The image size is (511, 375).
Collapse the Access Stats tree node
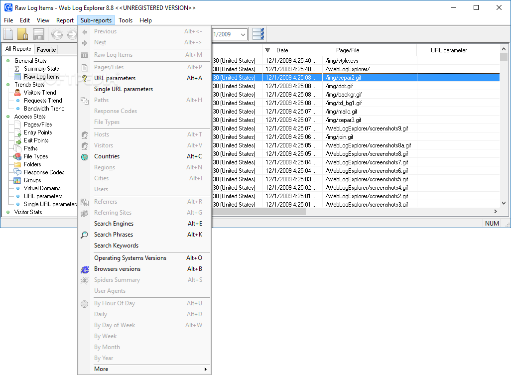[x=8, y=117]
